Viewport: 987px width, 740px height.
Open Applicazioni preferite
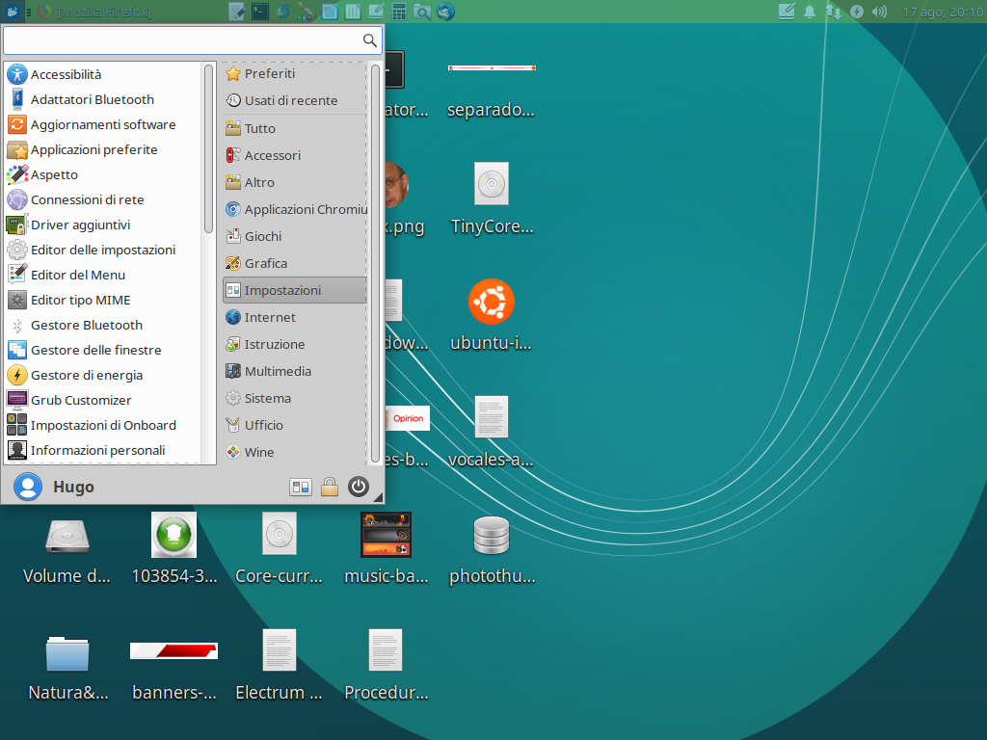102,149
